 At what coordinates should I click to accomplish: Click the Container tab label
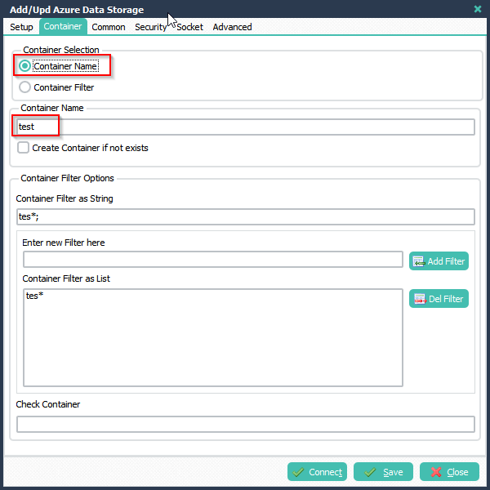[63, 26]
